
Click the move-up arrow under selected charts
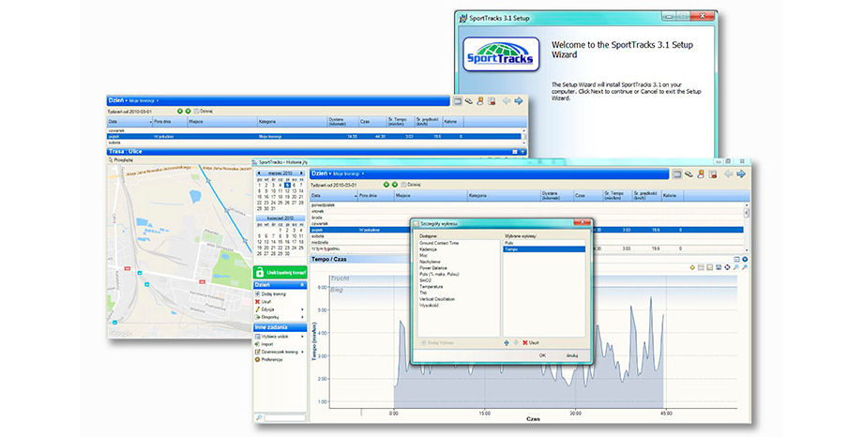[507, 342]
